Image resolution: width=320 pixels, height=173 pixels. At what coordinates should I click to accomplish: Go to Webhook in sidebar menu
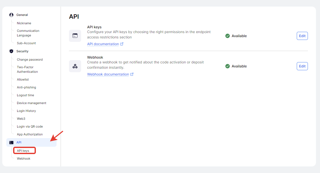[23, 159]
